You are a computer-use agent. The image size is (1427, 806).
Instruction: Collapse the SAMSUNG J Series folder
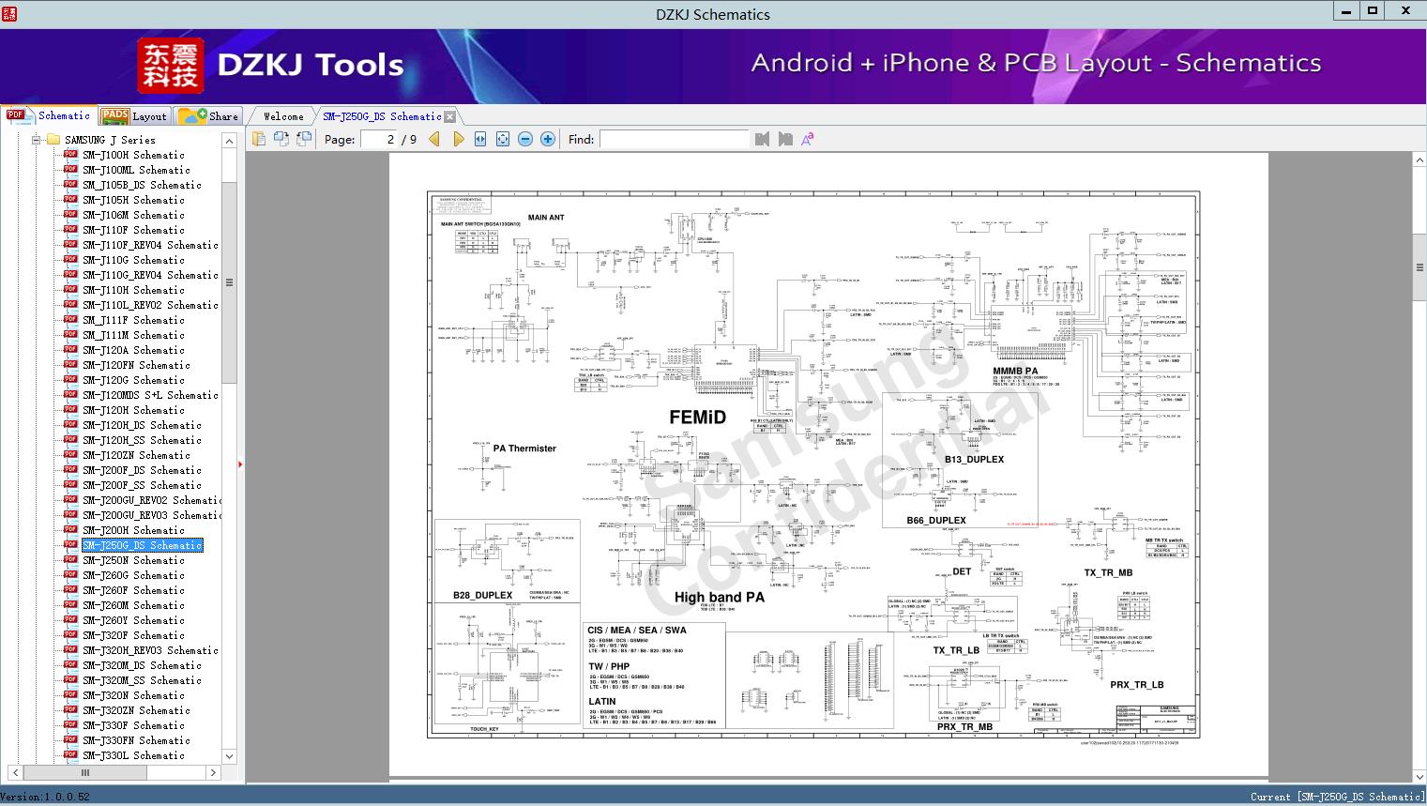[x=37, y=140]
